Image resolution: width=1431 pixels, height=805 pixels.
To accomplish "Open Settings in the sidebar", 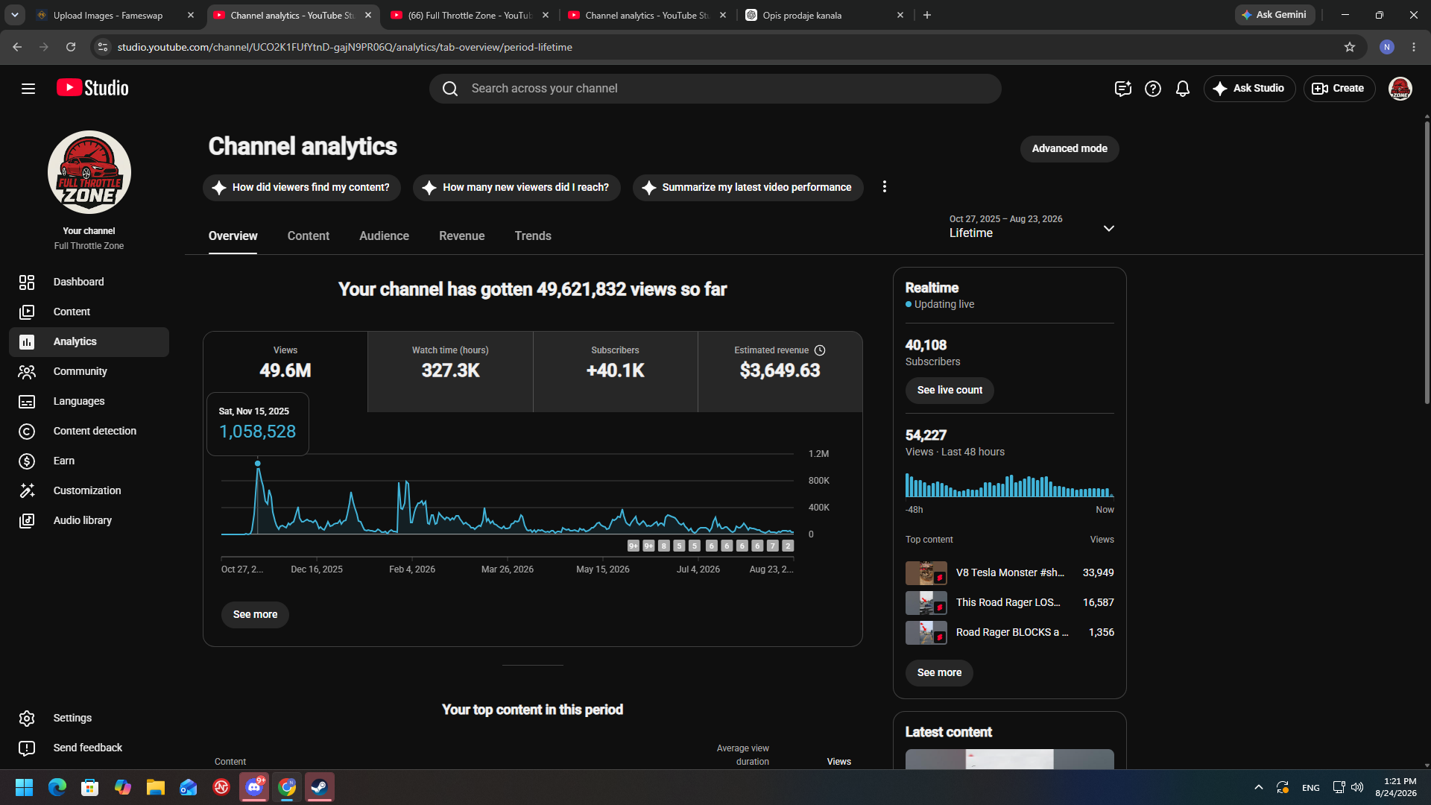I will 89,718.
